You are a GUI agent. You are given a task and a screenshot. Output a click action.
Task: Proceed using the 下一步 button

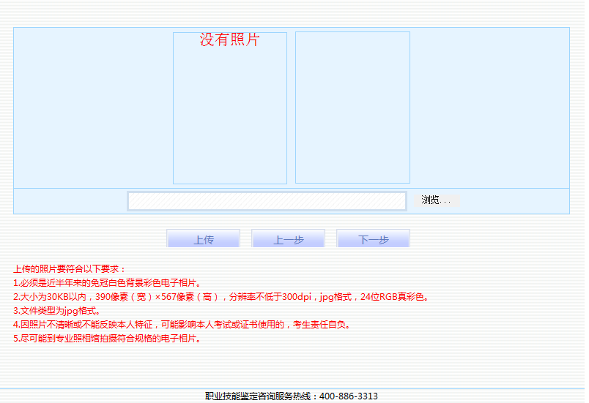(373, 240)
